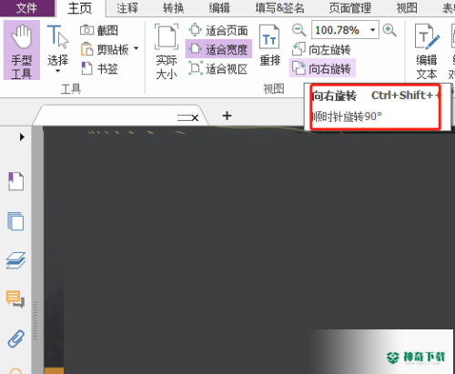Open the File (文件) menu

[27, 8]
